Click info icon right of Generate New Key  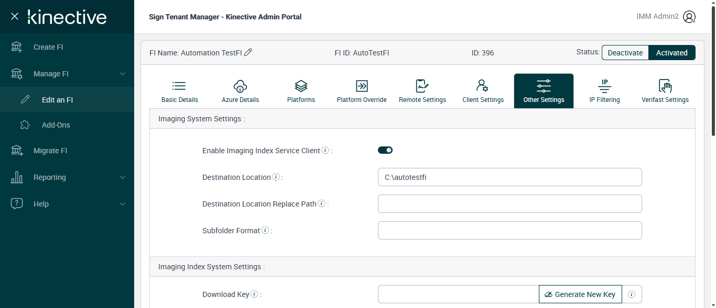click(x=632, y=294)
